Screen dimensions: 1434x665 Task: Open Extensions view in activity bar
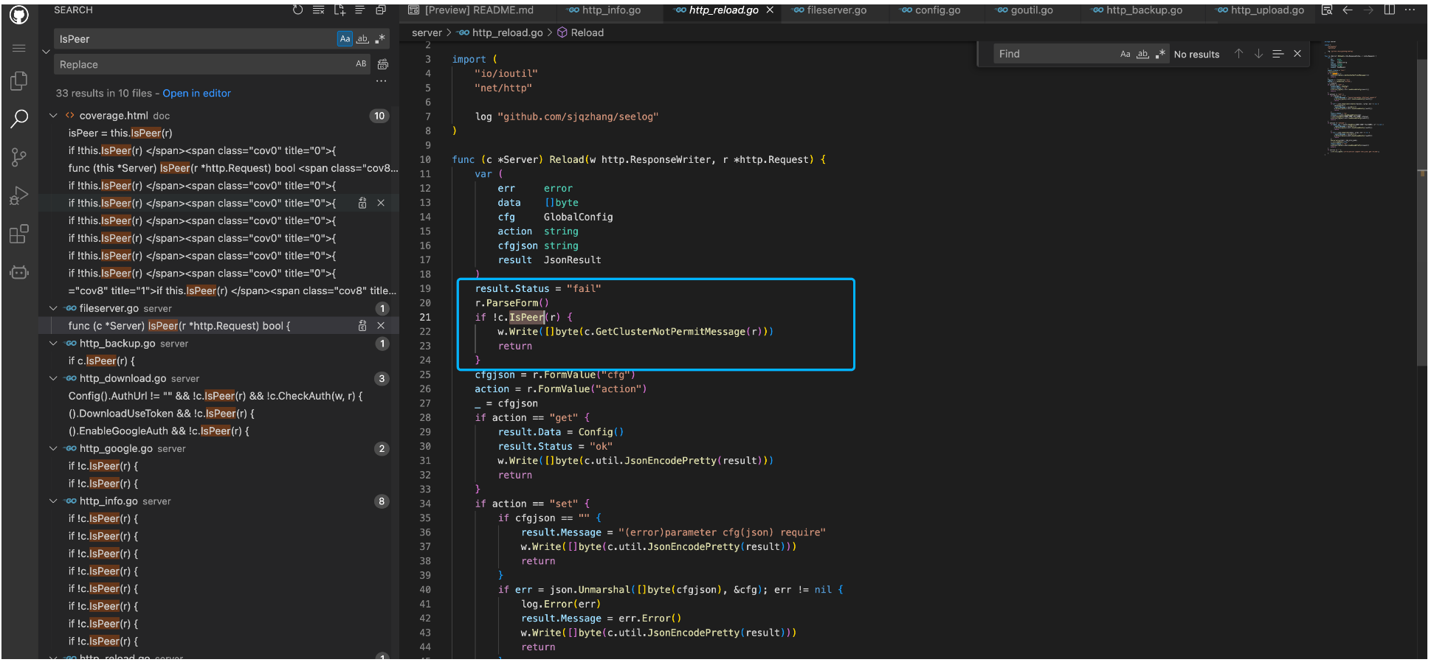coord(19,234)
